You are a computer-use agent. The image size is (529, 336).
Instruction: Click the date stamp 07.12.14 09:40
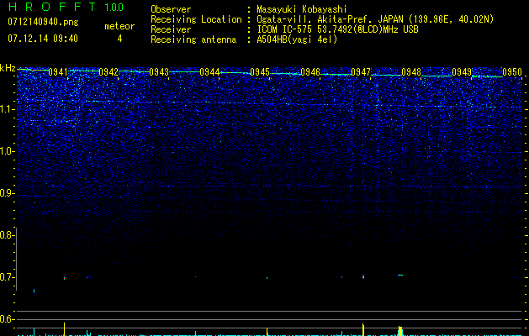pyautogui.click(x=43, y=39)
